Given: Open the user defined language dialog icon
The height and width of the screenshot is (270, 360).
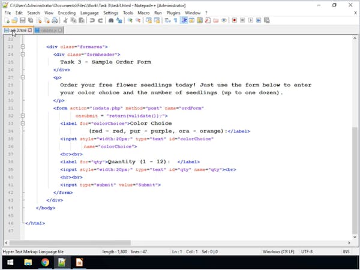Looking at the screenshot, I should pyautogui.click(x=192, y=20).
